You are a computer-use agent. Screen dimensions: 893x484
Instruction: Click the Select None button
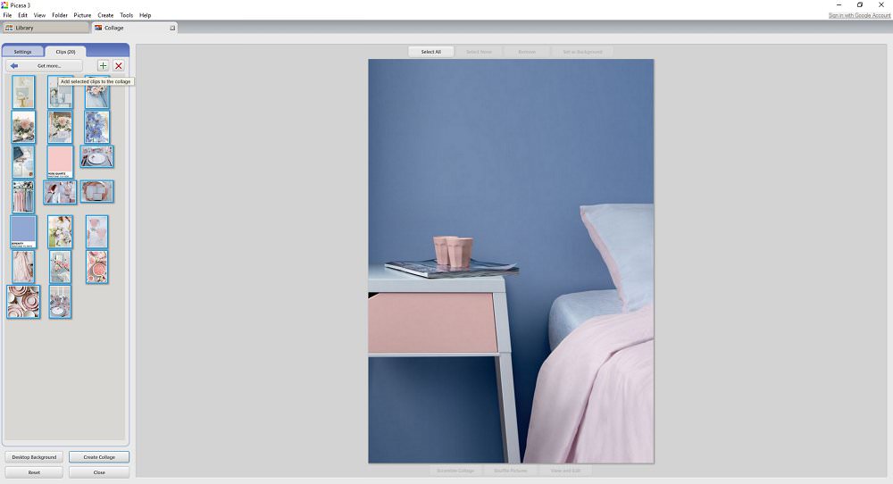[479, 52]
